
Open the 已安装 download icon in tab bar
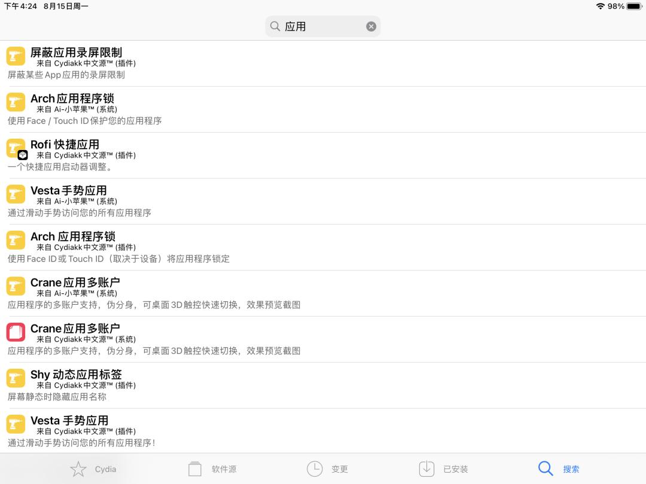coord(426,469)
